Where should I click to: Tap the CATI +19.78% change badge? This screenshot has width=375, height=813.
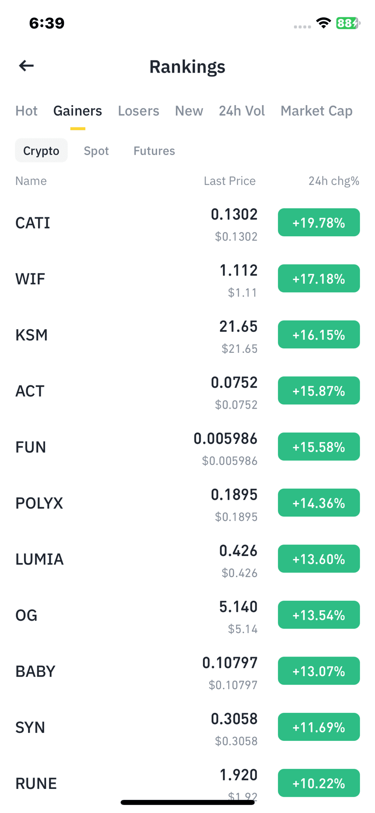tap(319, 223)
